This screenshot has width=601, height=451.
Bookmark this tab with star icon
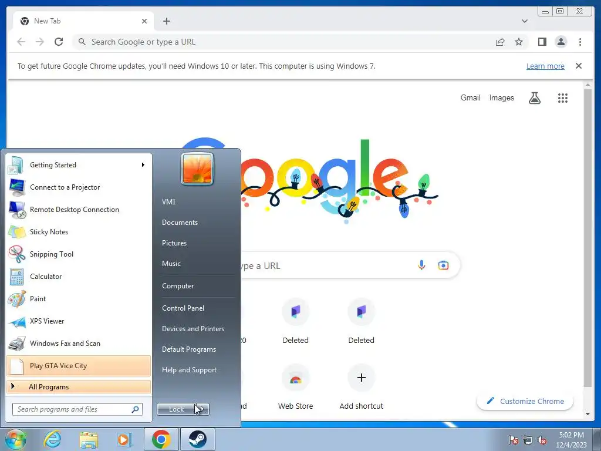click(519, 42)
